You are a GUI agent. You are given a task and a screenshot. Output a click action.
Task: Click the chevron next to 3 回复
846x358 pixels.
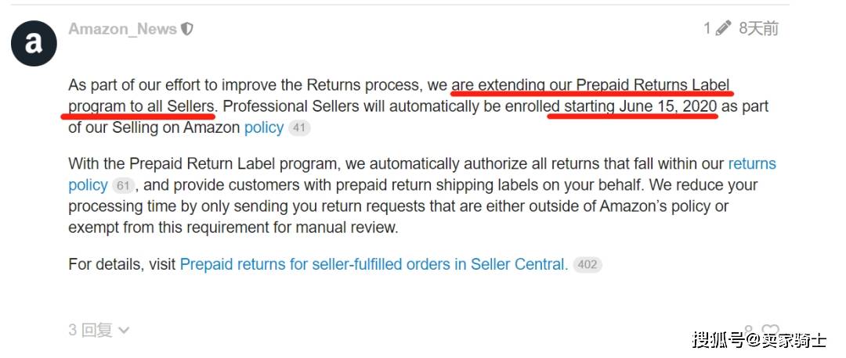pos(124,331)
